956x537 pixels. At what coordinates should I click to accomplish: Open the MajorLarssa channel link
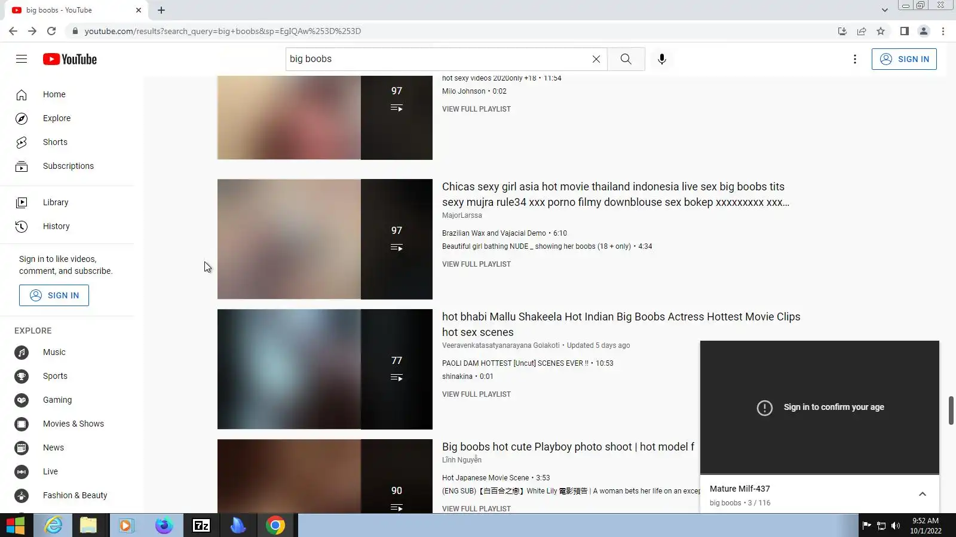[462, 215]
